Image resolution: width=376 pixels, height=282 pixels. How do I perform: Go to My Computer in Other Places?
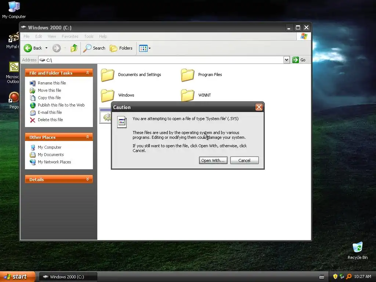click(x=50, y=147)
